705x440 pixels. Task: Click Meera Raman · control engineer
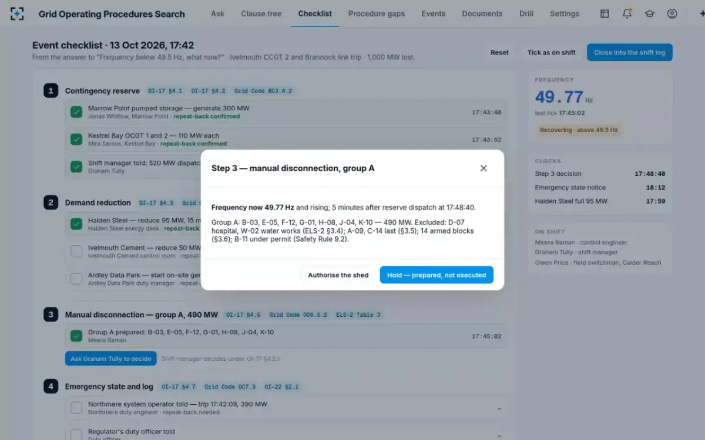click(581, 242)
